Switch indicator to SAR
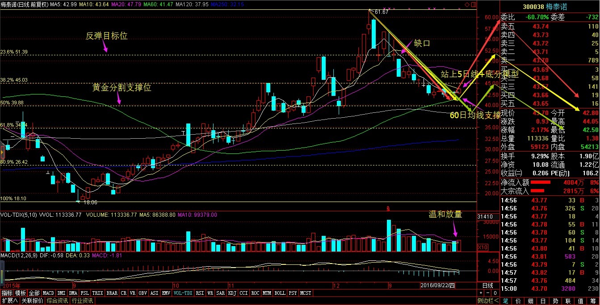The image size is (600, 305). [x=221, y=293]
